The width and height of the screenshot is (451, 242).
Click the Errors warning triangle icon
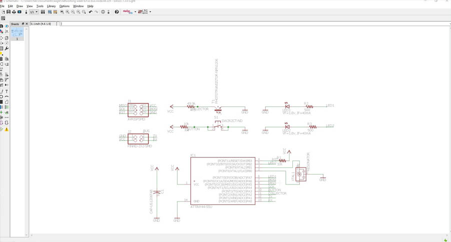pos(7,129)
